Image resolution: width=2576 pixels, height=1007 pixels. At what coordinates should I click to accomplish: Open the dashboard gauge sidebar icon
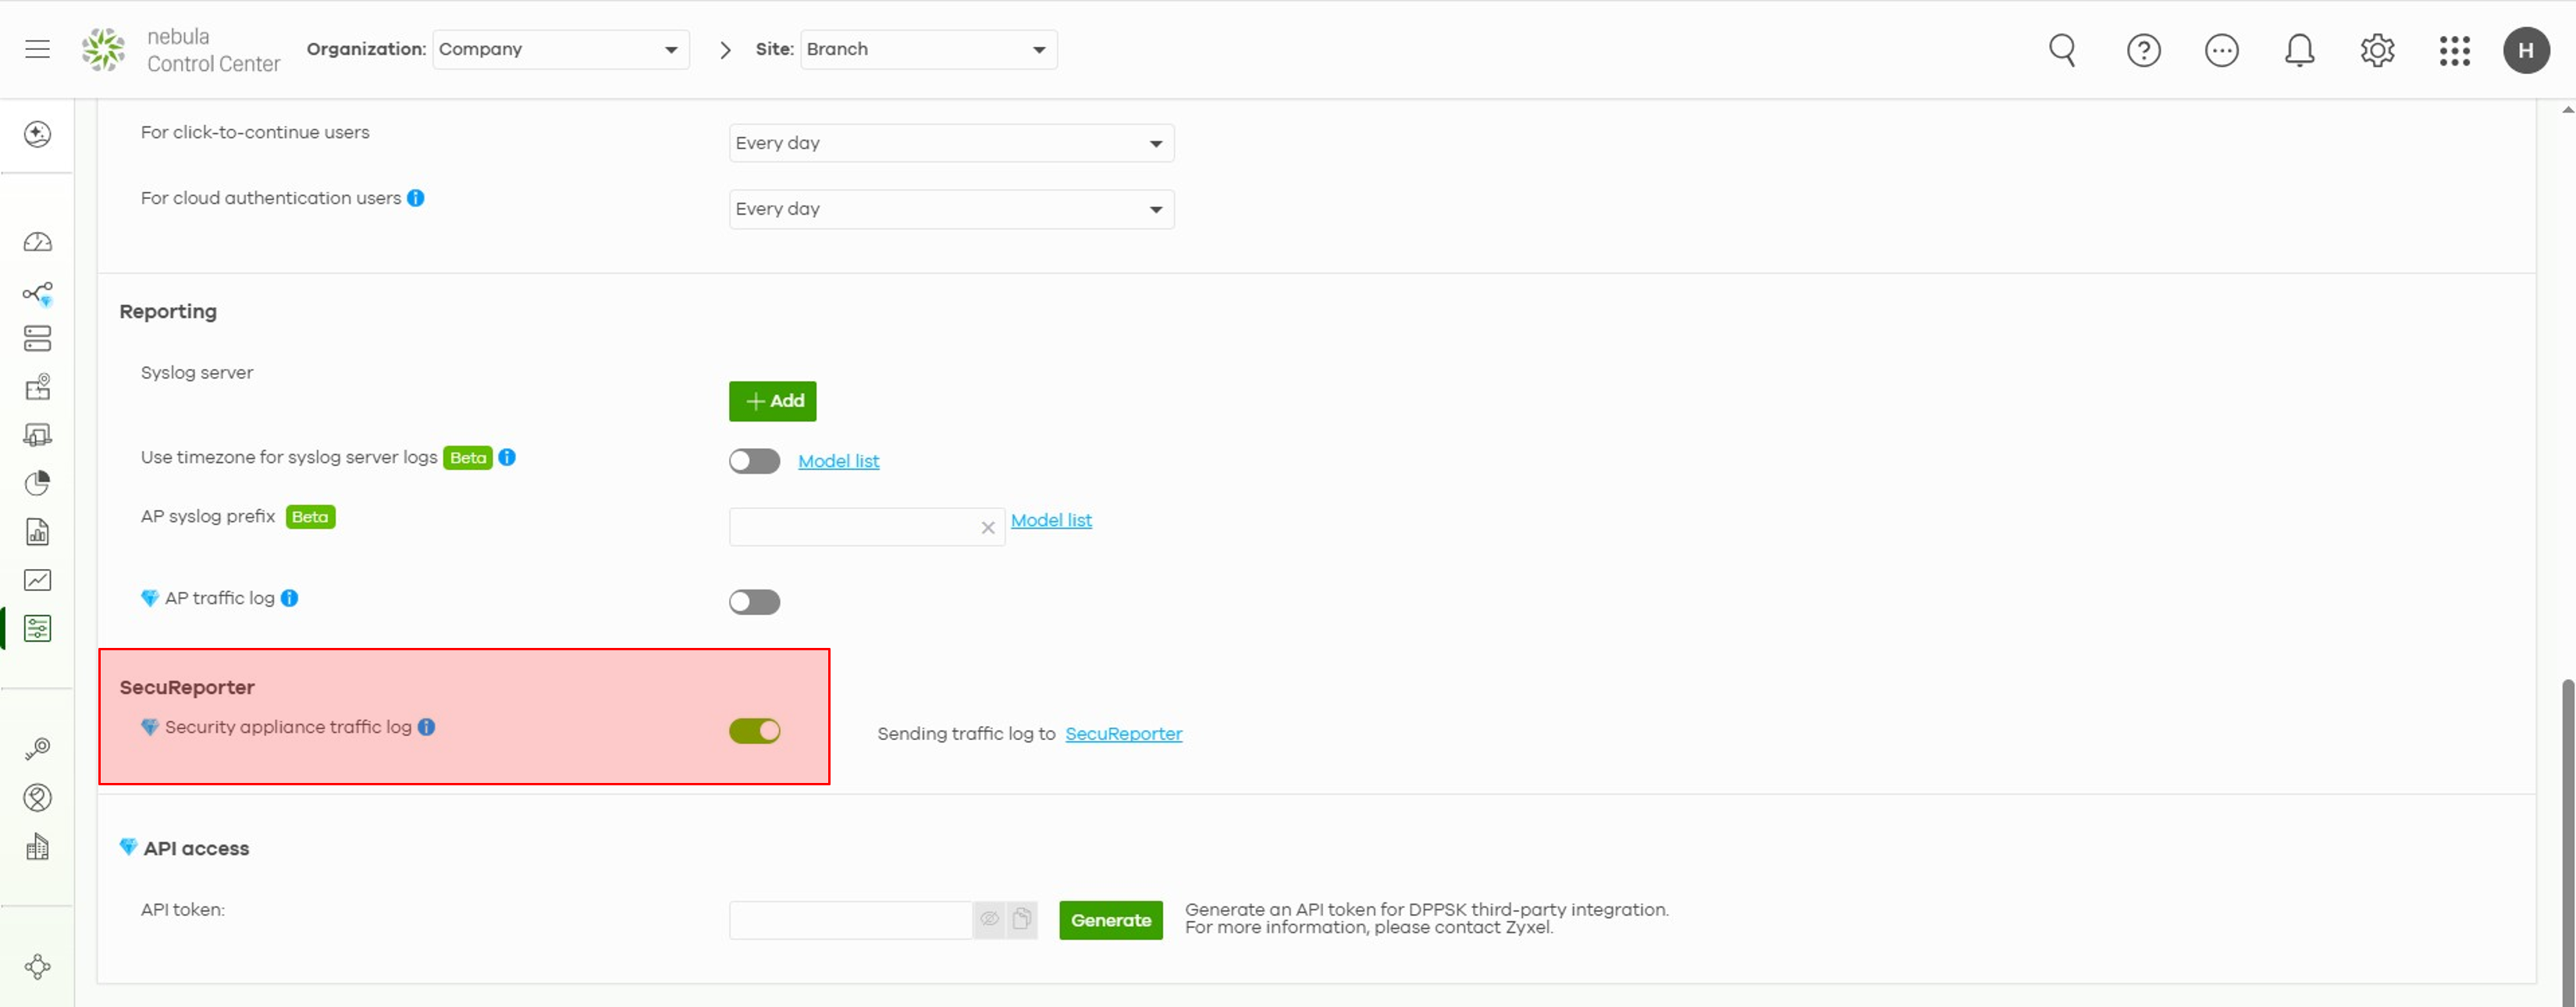pyautogui.click(x=37, y=242)
